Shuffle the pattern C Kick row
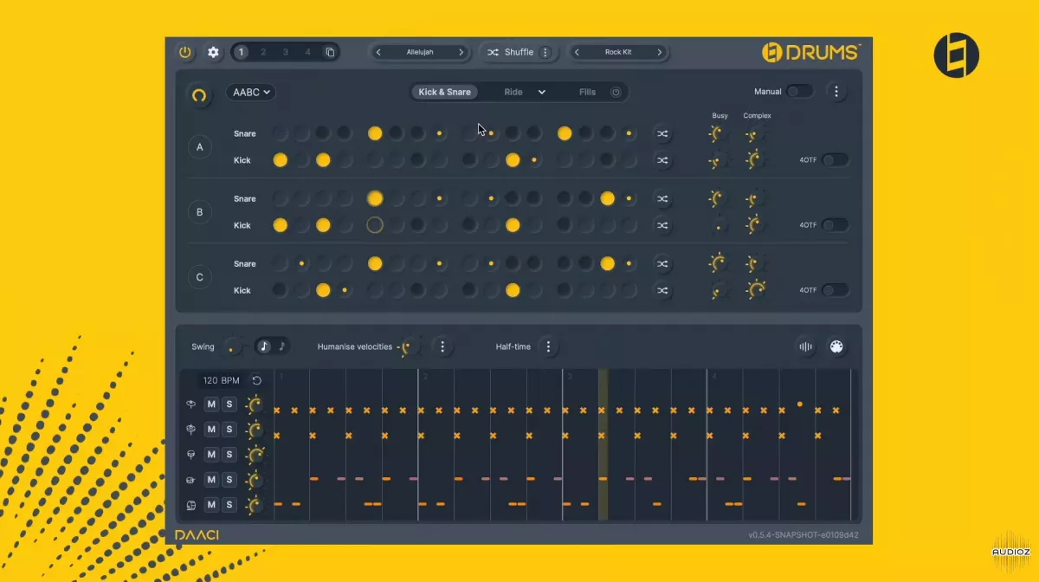This screenshot has width=1039, height=582. 662,290
